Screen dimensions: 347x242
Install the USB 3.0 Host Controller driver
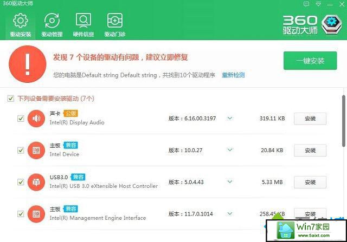point(310,182)
